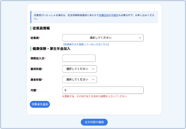Focus the 保険加入日 date input field
This screenshot has width=186, height=129.
click(x=79, y=58)
